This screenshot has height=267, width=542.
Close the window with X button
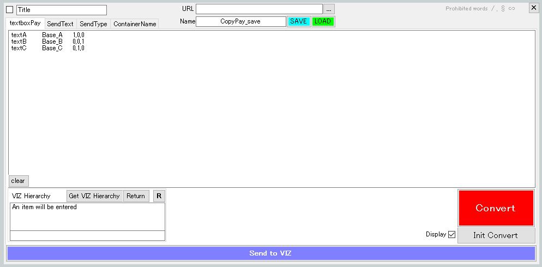coord(533,8)
